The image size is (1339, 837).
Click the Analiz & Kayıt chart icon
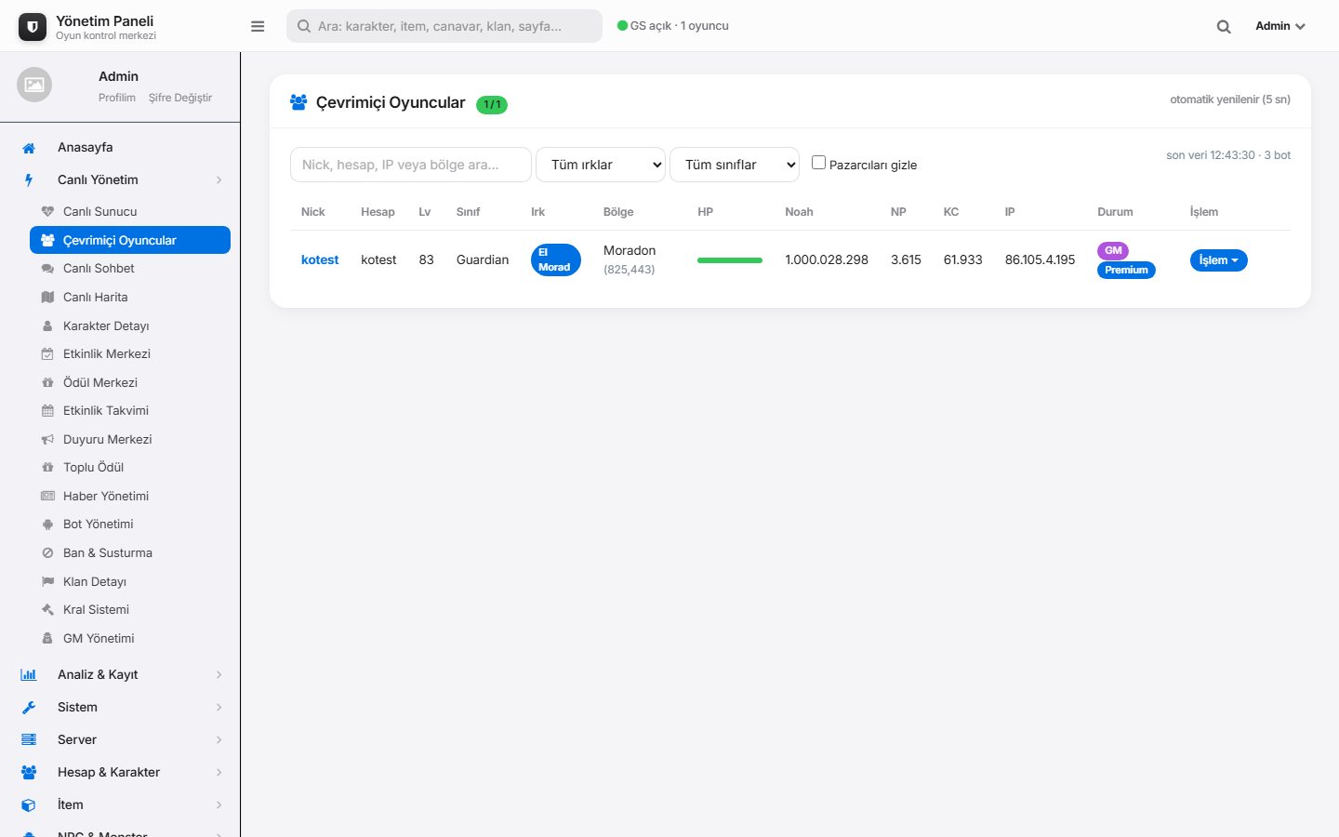29,675
